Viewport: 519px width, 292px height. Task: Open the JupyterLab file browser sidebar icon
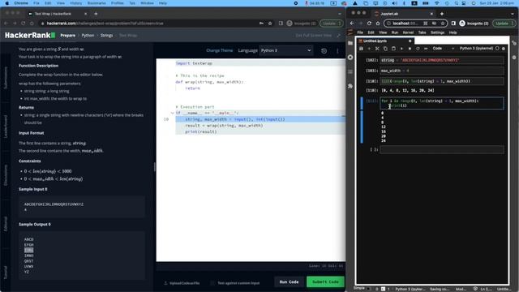click(350, 43)
